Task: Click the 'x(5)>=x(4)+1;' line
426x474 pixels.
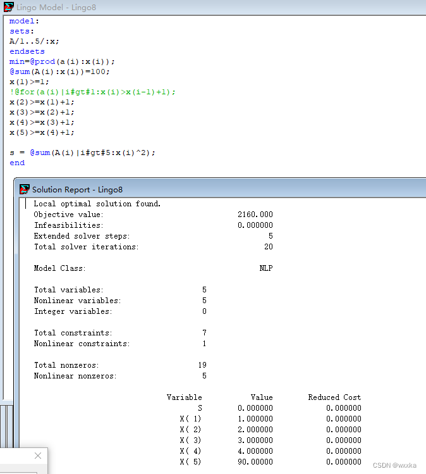Action: (42, 133)
